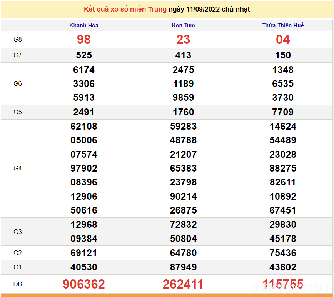334x297 pixels.
Task: Click the G2 number 64780
Action: click(x=183, y=253)
